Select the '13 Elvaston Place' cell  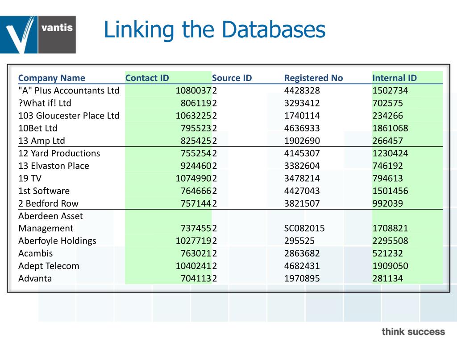point(54,166)
